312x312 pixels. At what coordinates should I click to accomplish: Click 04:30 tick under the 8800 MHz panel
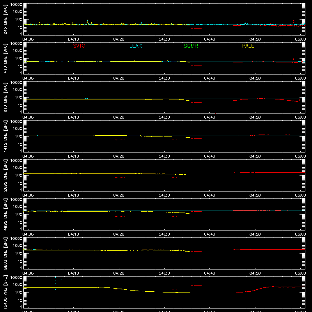(x=164, y=273)
